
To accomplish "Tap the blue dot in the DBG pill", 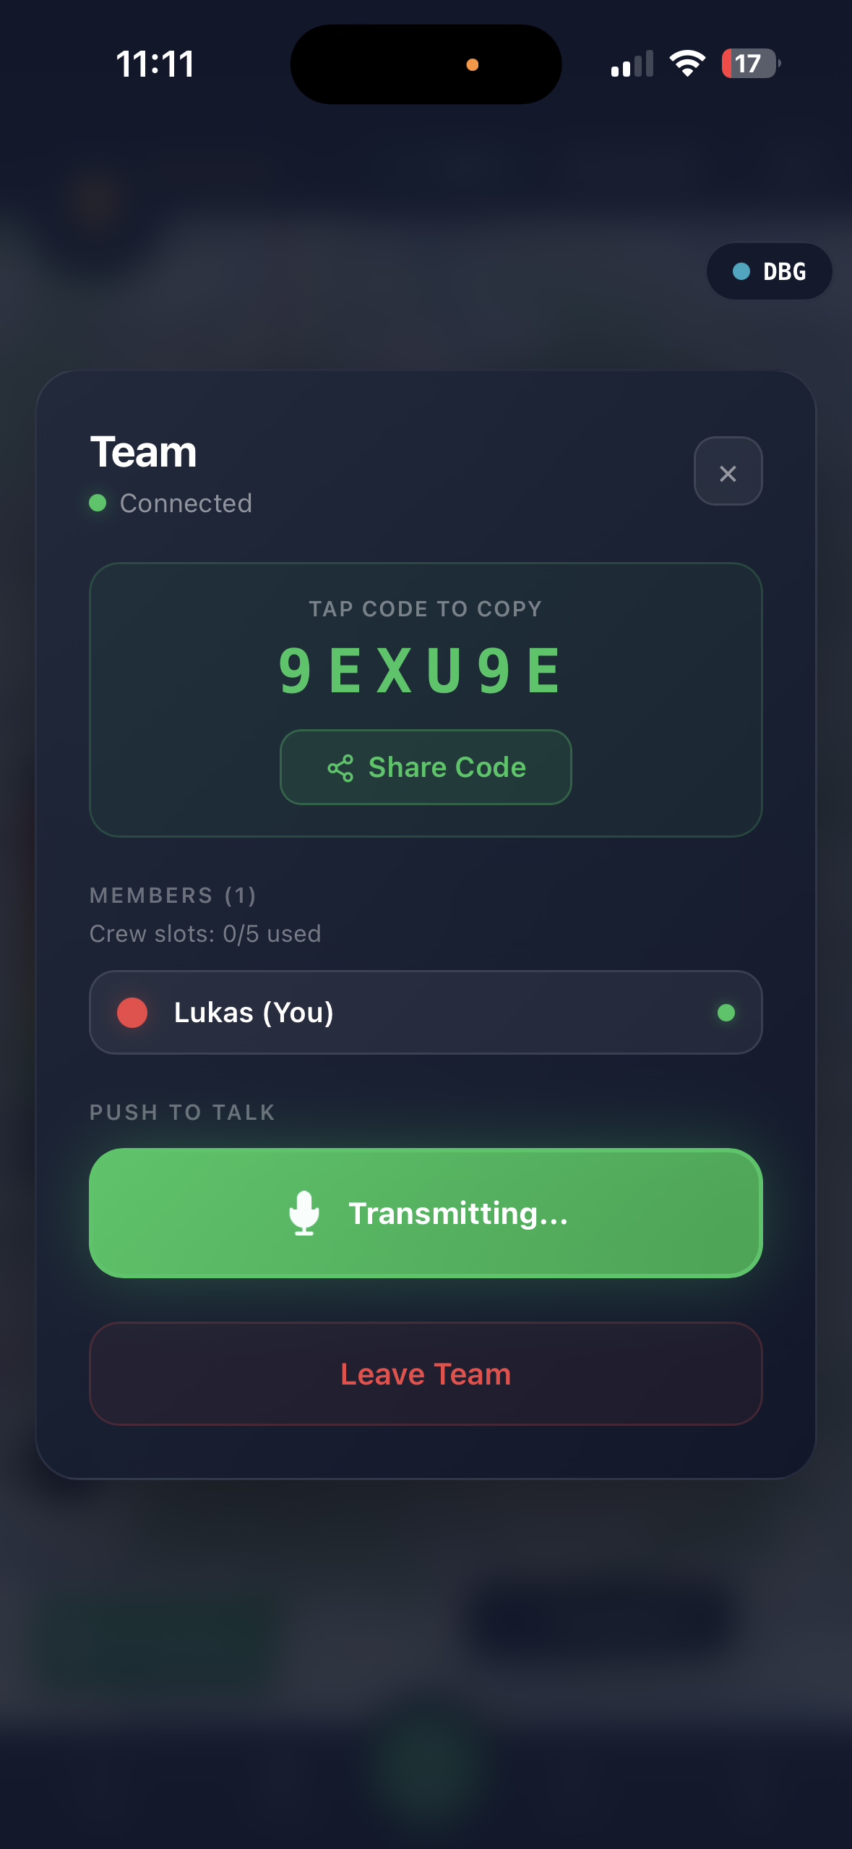I will (x=741, y=271).
